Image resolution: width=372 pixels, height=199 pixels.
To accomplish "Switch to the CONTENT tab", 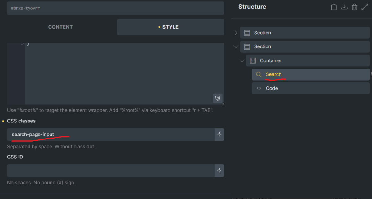I will (60, 27).
